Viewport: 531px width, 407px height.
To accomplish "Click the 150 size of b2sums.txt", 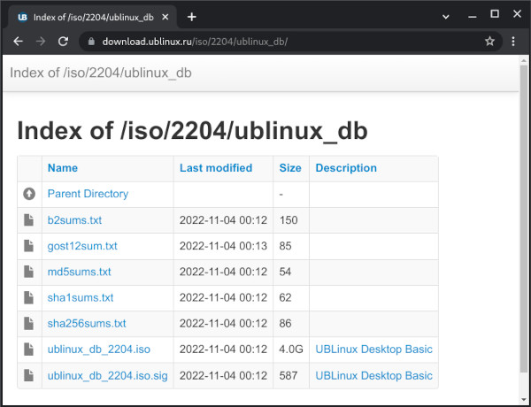I will tap(289, 220).
